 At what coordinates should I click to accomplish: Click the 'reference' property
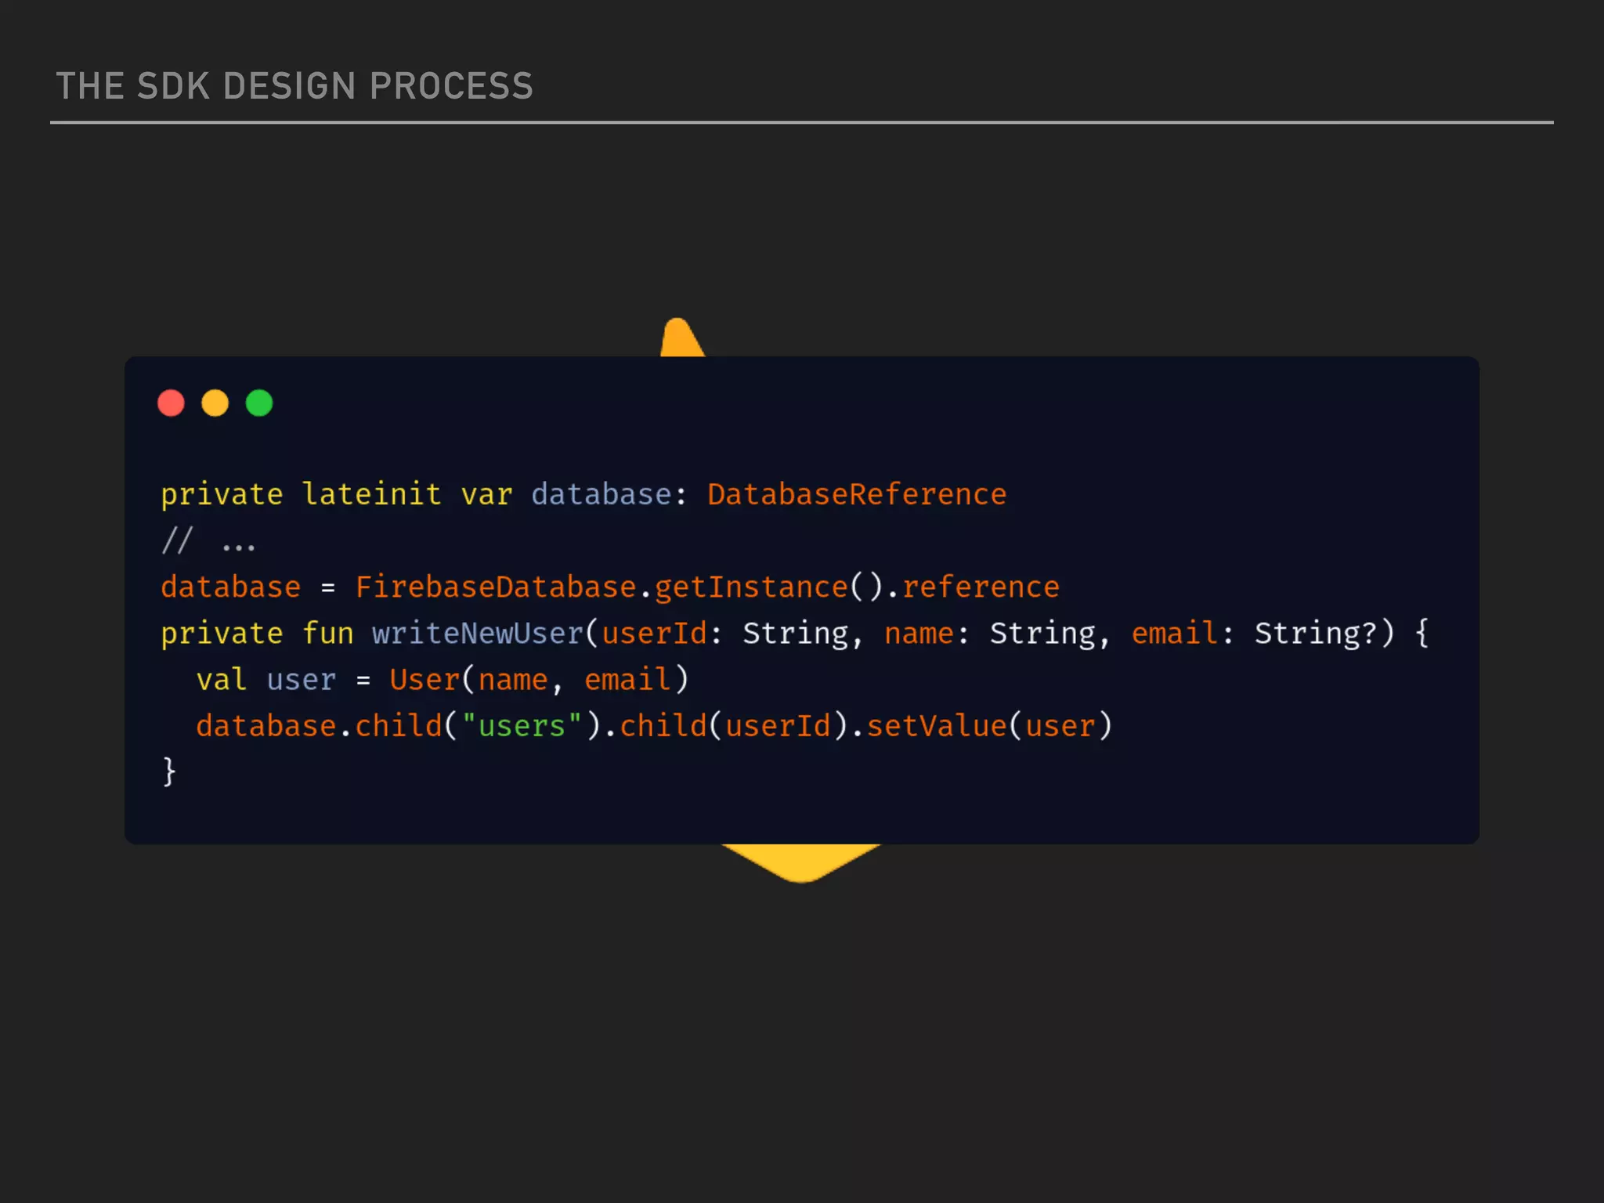click(981, 587)
